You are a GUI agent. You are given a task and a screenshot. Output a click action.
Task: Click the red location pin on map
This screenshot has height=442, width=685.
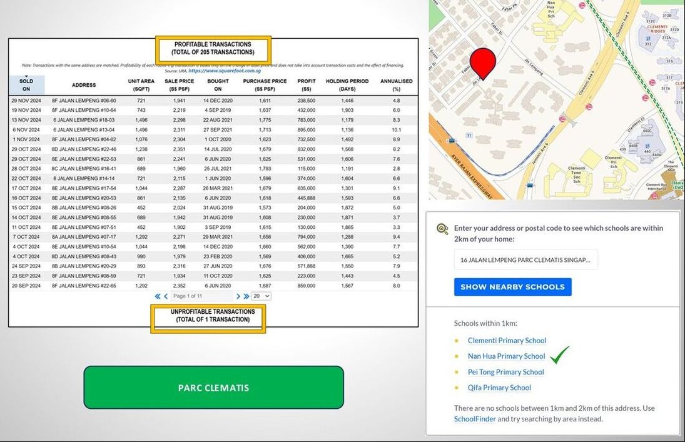coord(483,64)
